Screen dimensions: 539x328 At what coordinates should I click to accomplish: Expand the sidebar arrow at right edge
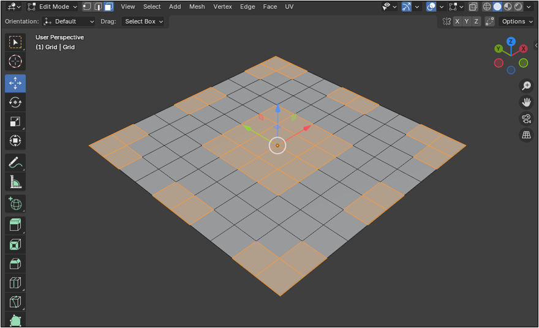coord(536,45)
